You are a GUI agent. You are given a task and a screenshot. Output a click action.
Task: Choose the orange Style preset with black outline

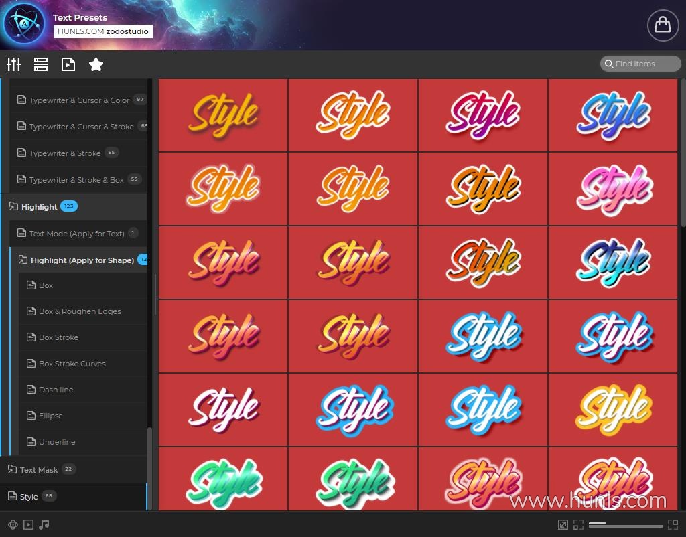[x=483, y=189]
